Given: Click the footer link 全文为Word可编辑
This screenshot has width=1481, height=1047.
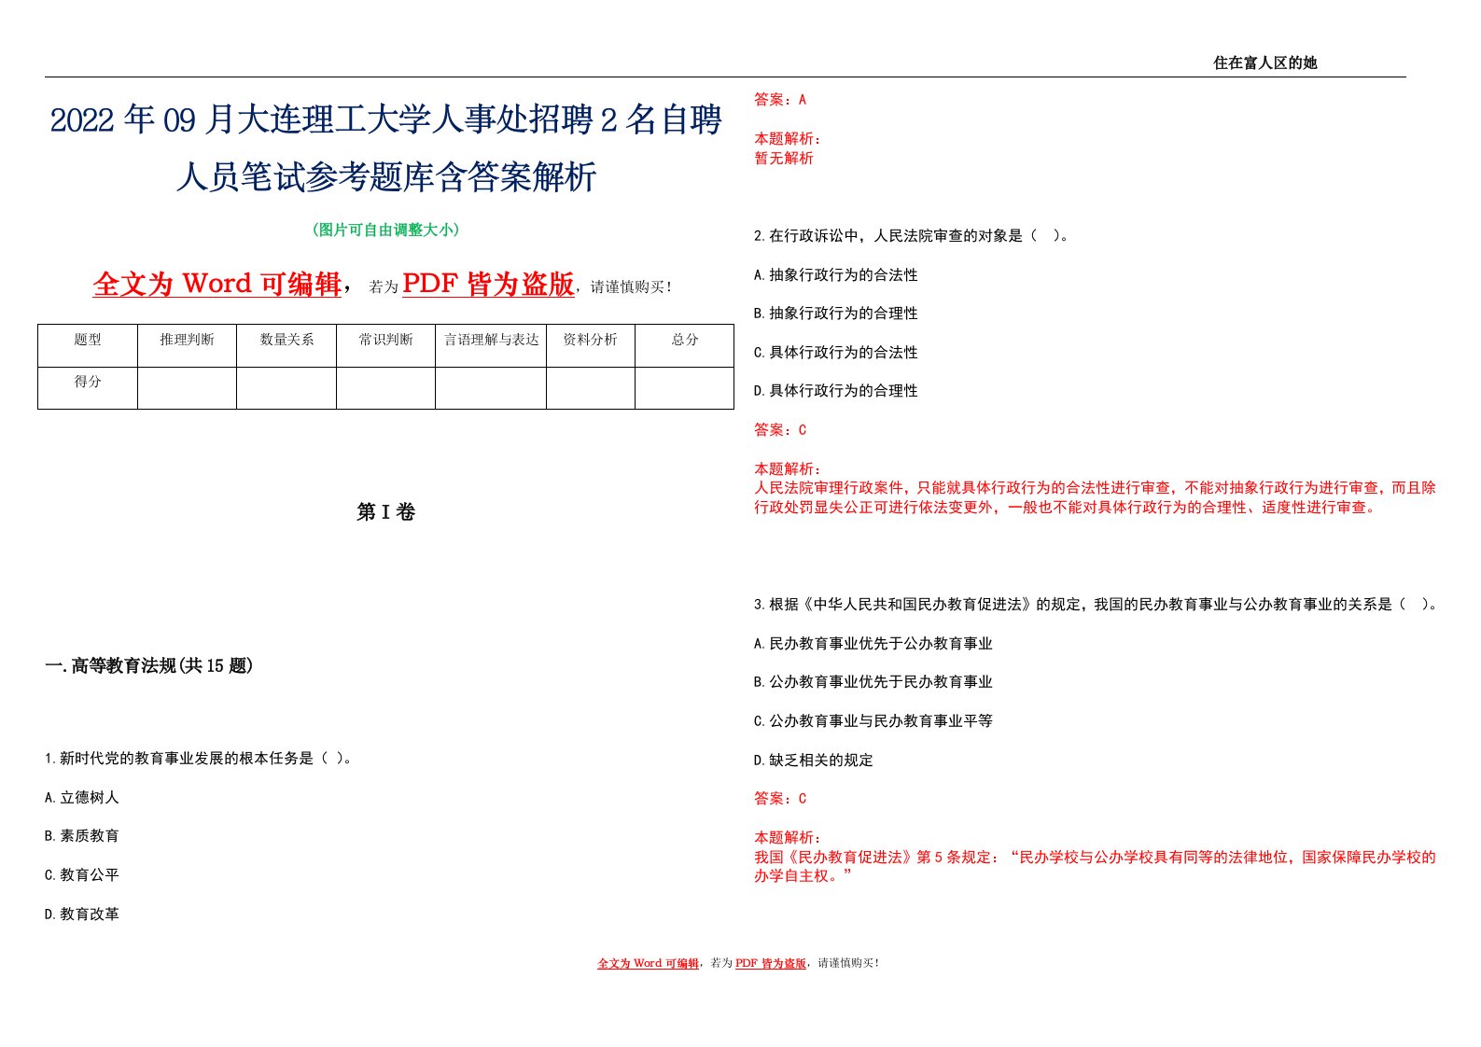Looking at the screenshot, I should point(649,963).
